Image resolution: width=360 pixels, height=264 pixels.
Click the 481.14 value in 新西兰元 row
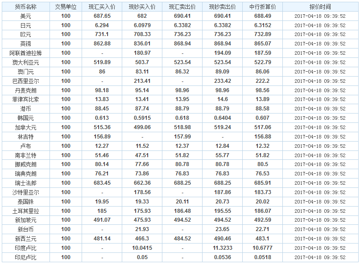(102, 239)
